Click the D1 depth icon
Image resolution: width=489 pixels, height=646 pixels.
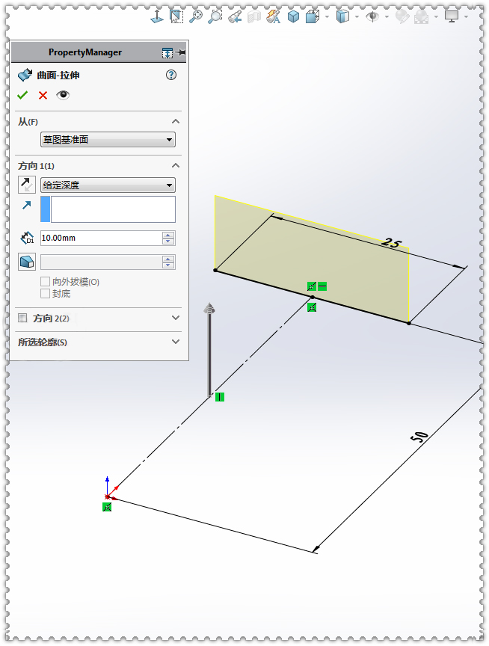point(27,238)
